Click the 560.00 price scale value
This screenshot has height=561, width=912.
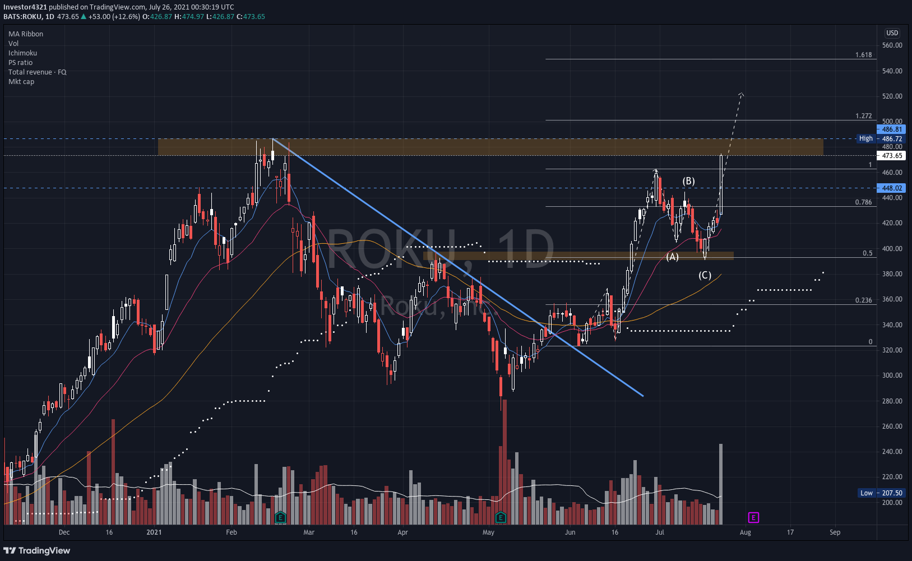click(892, 45)
